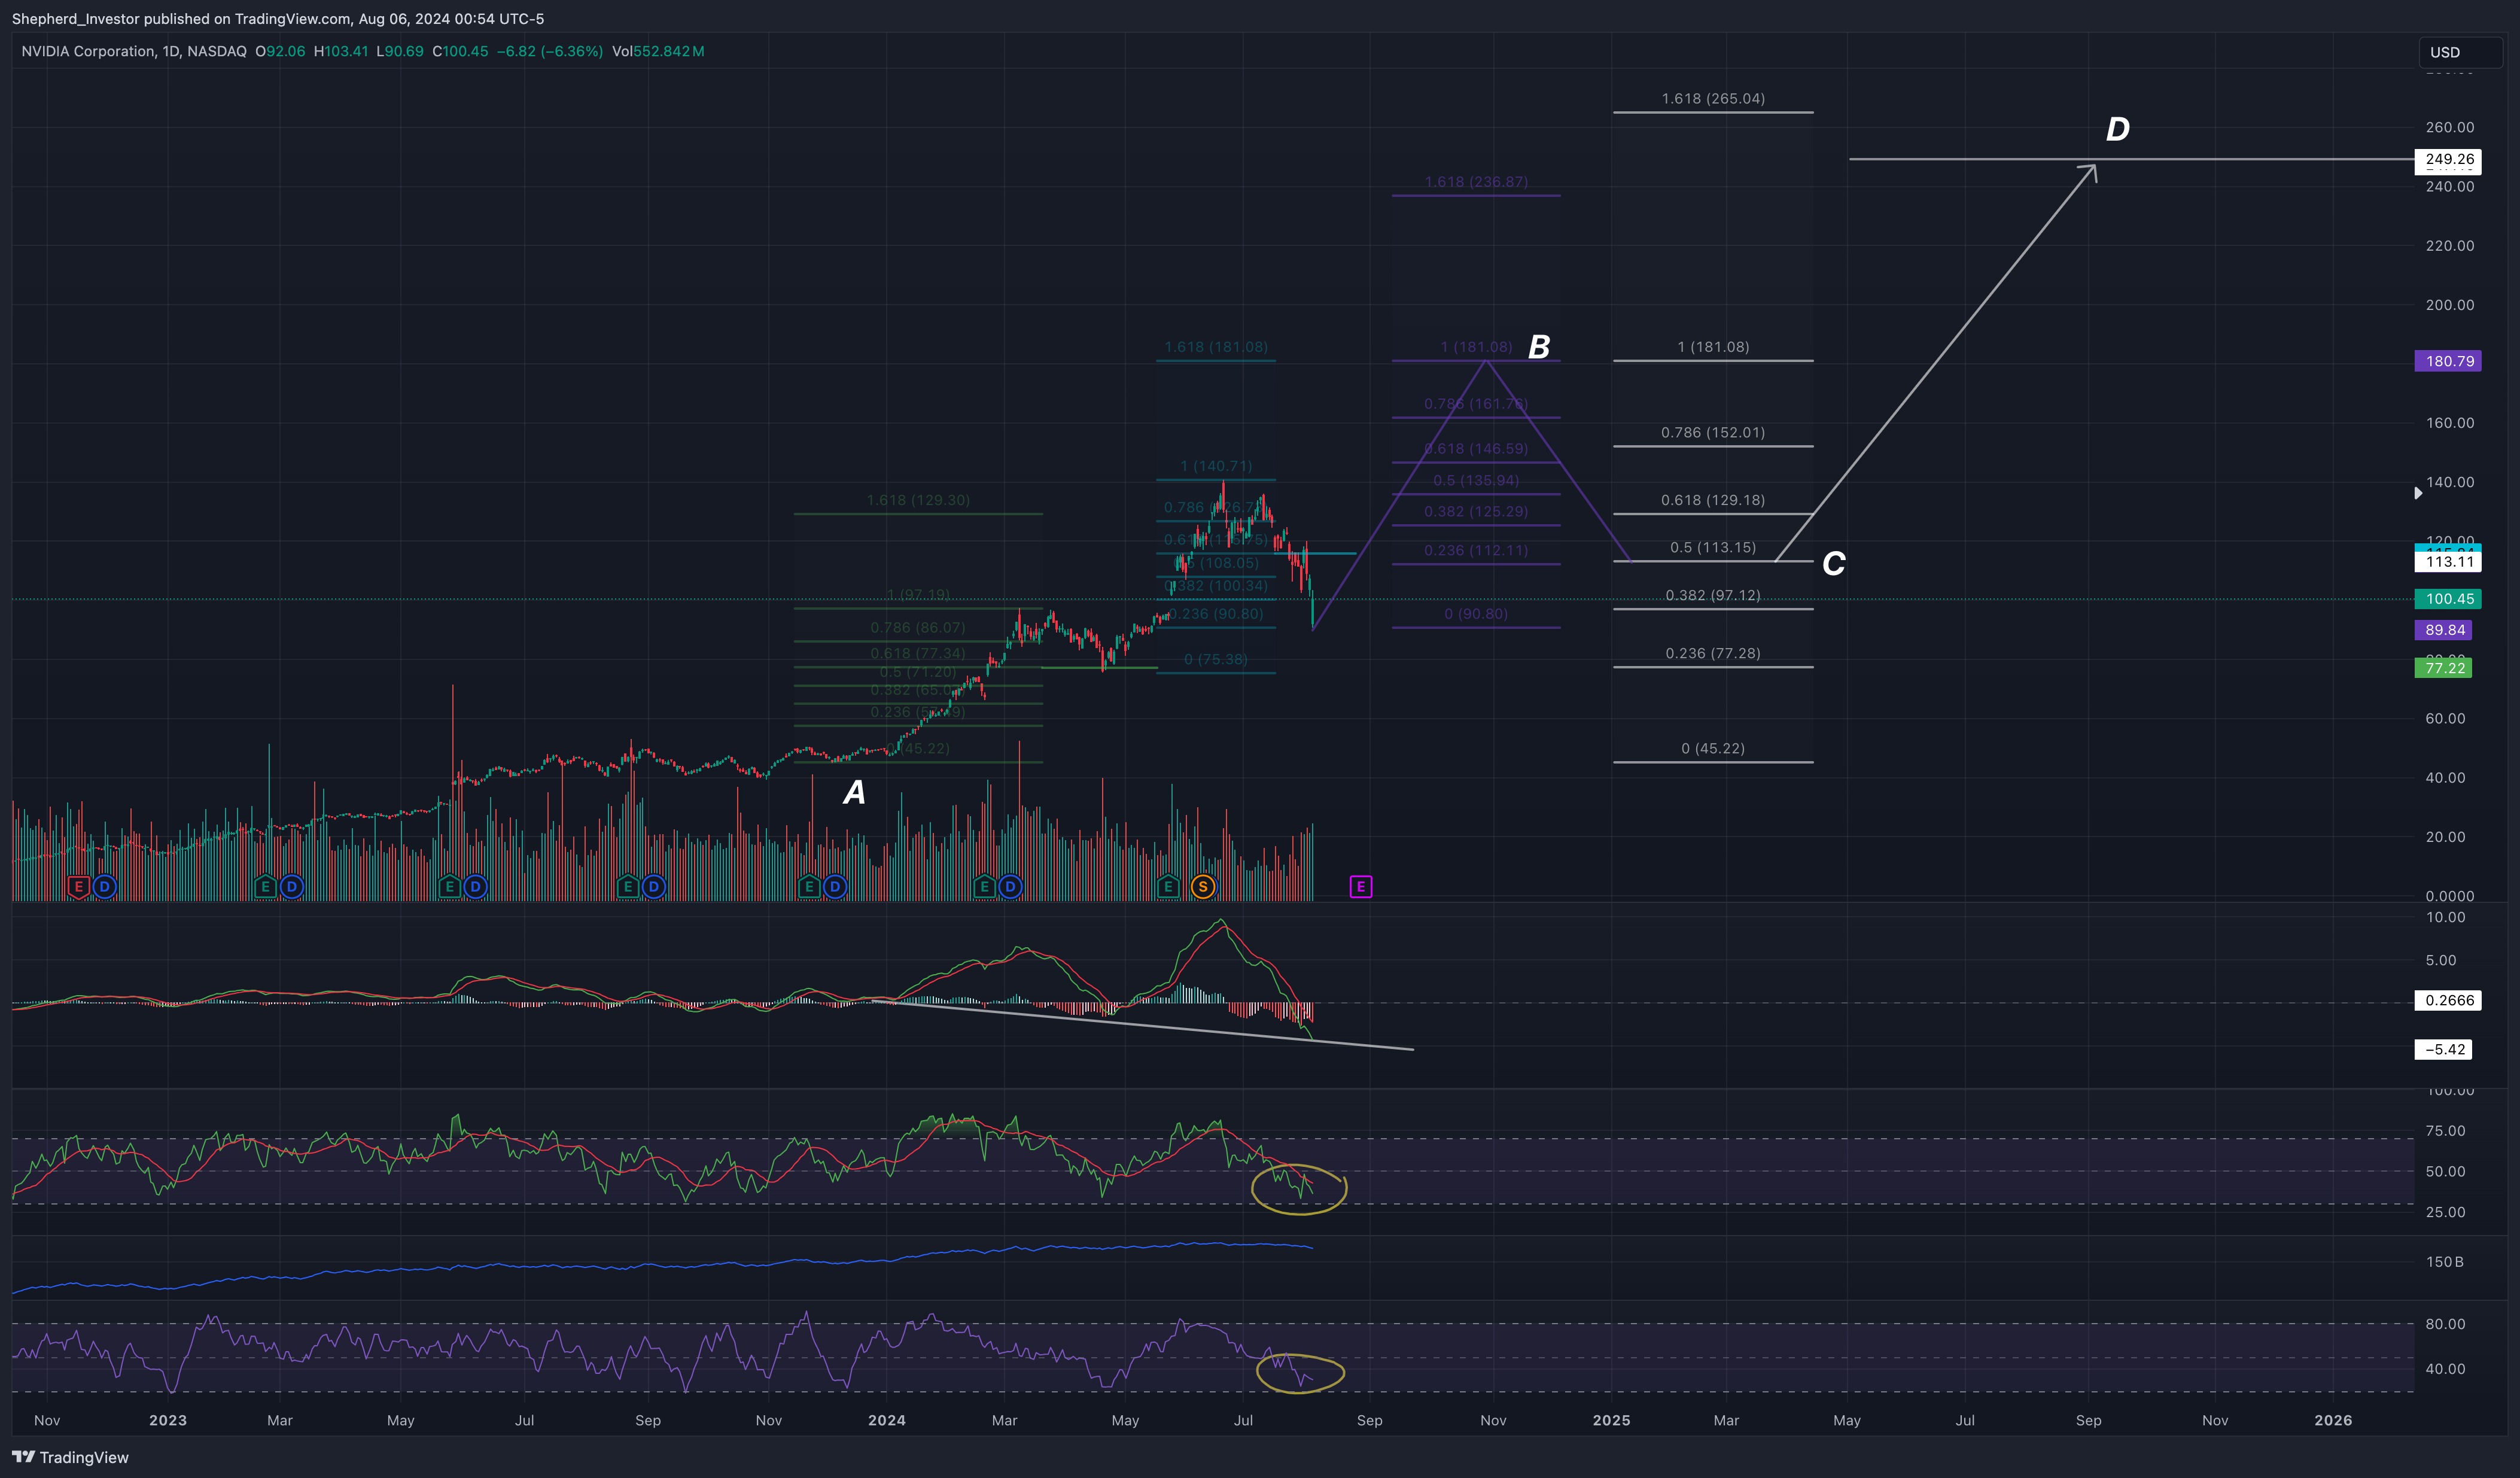Click the 150 B axis label
This screenshot has height=1478, width=2520.
tap(2444, 1262)
